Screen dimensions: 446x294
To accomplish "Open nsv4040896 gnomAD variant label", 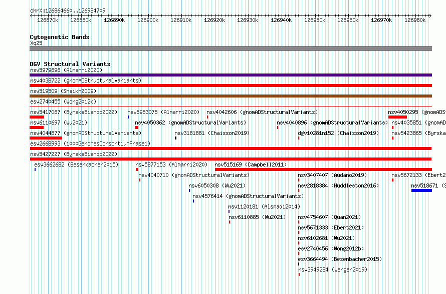I will pos(332,122).
